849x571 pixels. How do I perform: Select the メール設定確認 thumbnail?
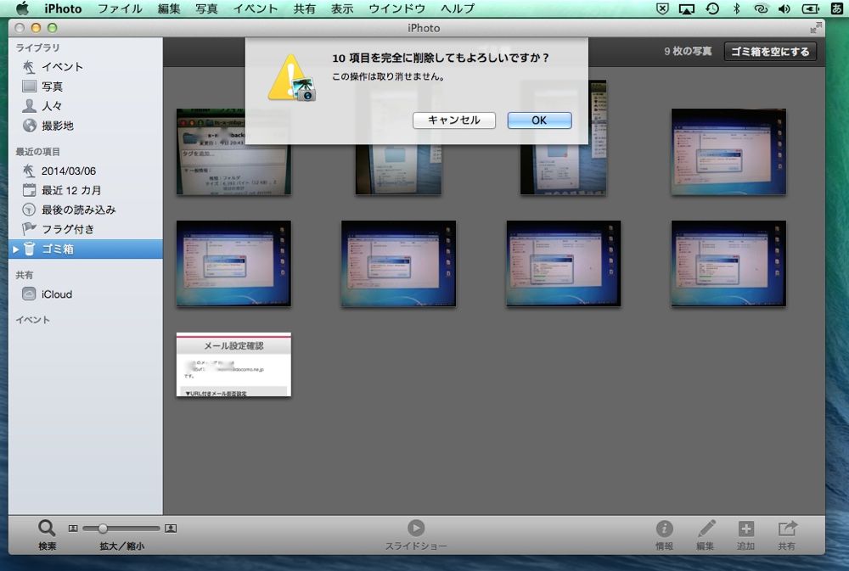(233, 364)
